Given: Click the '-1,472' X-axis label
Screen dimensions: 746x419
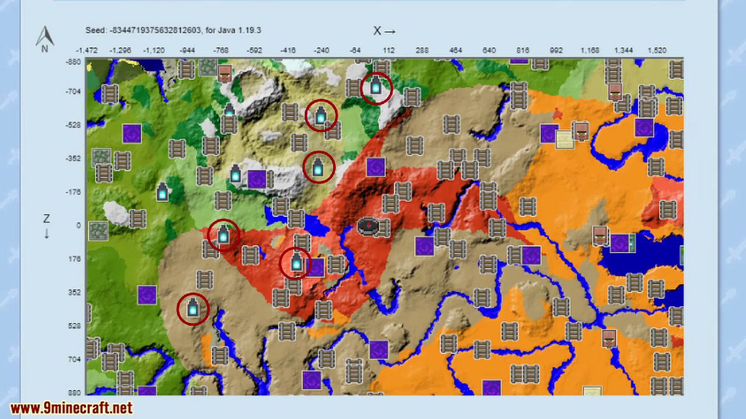Looking at the screenshot, I should click(87, 50).
